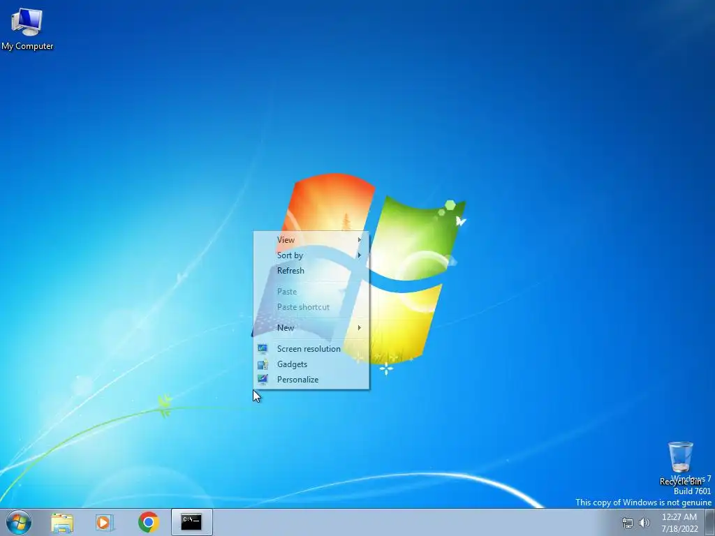Click the Show desktop button at taskbar end
Viewport: 715px width, 536px height.
point(710,522)
